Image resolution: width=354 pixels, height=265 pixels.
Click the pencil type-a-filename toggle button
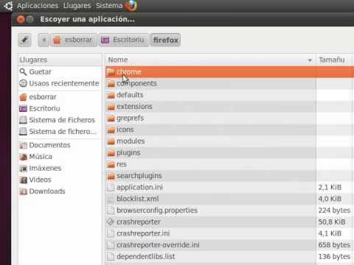[24, 40]
